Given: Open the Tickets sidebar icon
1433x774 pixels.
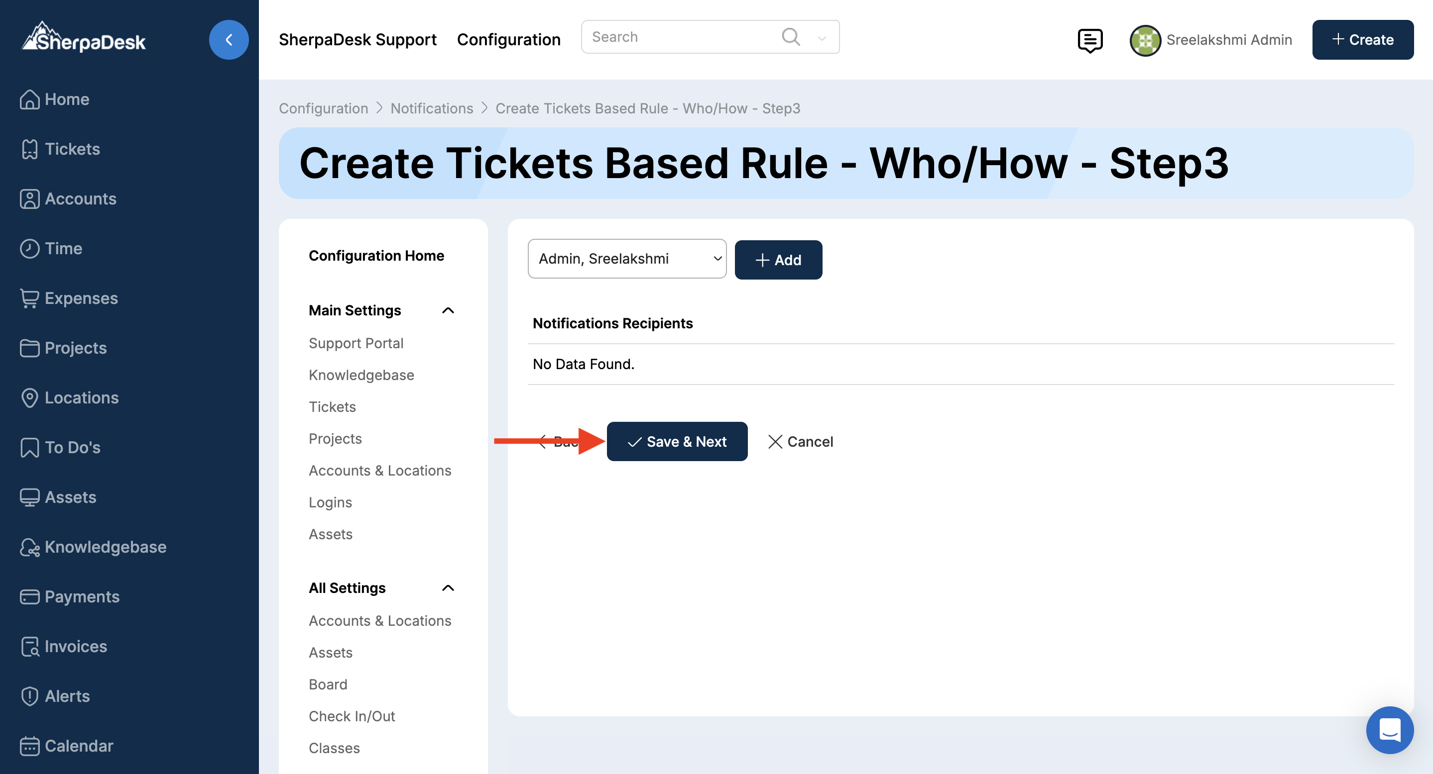Looking at the screenshot, I should pyautogui.click(x=29, y=149).
